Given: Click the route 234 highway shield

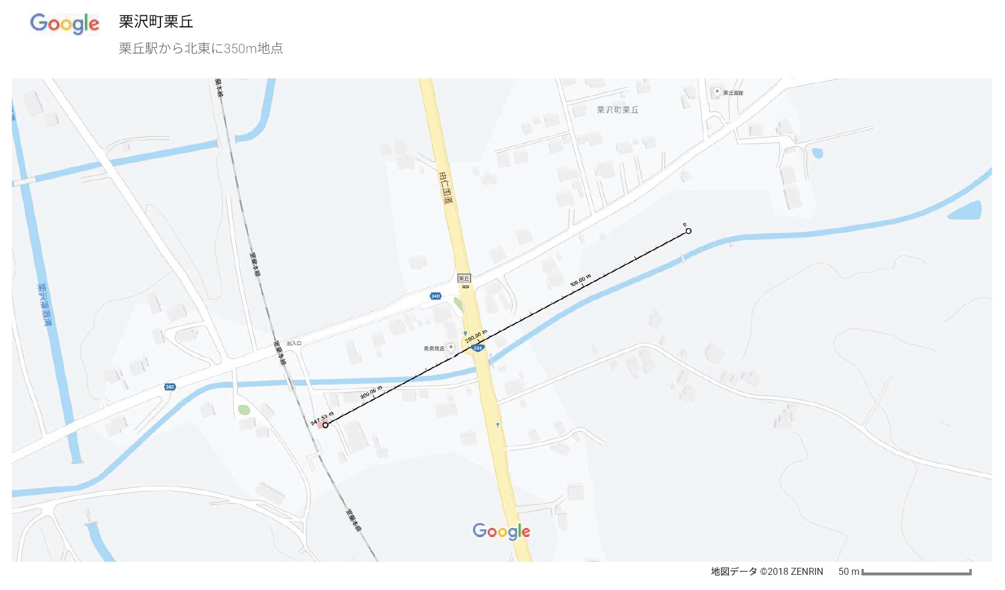Looking at the screenshot, I should click(x=478, y=348).
